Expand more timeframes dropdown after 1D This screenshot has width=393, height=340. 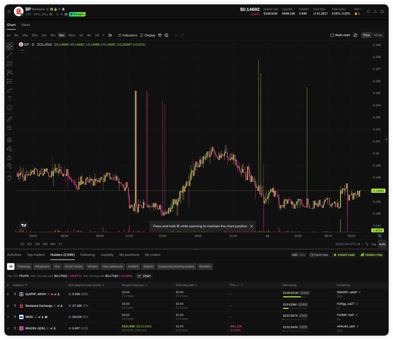point(103,35)
